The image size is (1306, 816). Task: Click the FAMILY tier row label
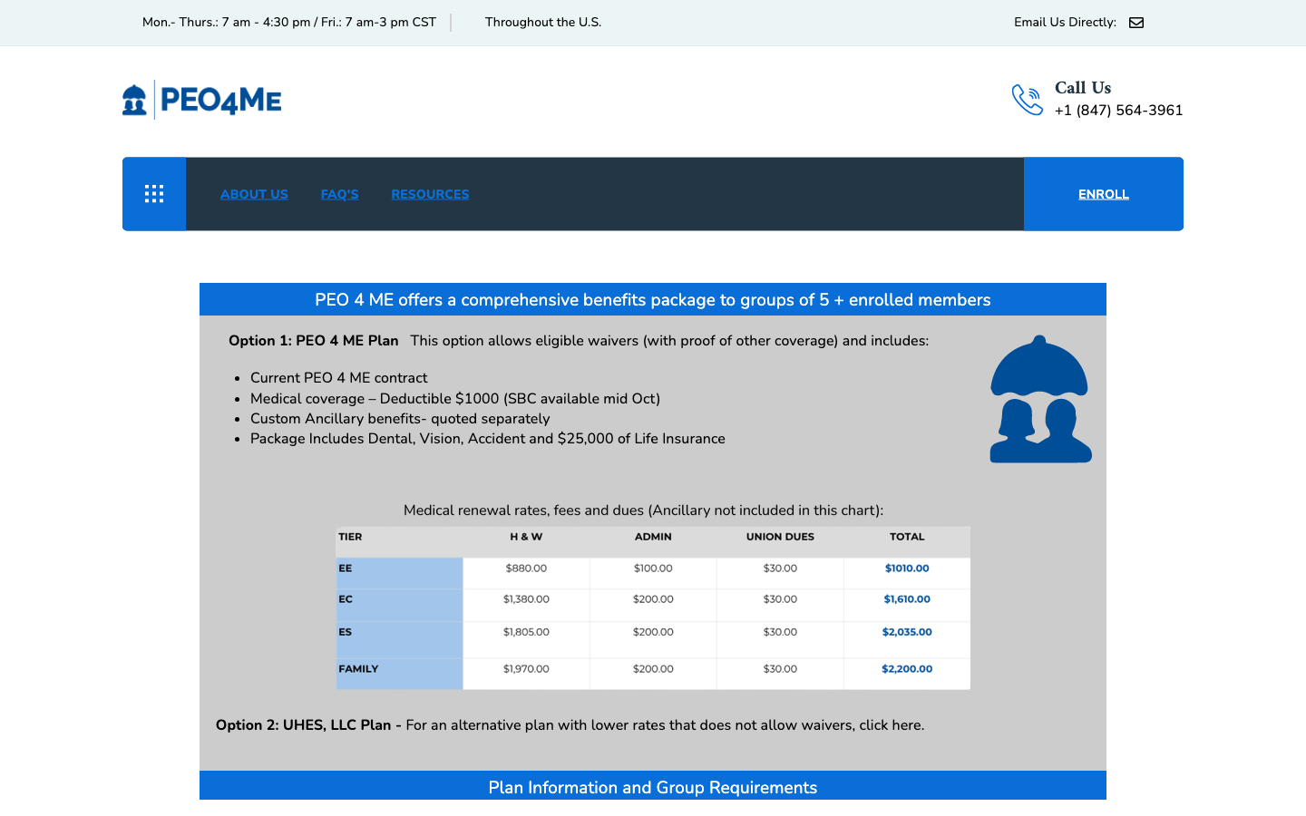click(x=358, y=669)
